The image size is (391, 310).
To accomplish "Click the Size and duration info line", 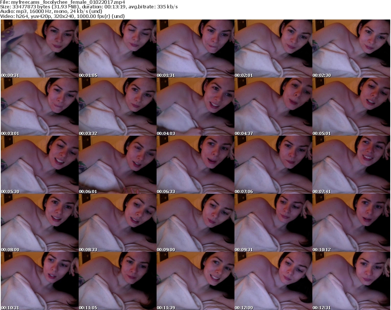I will (x=89, y=7).
